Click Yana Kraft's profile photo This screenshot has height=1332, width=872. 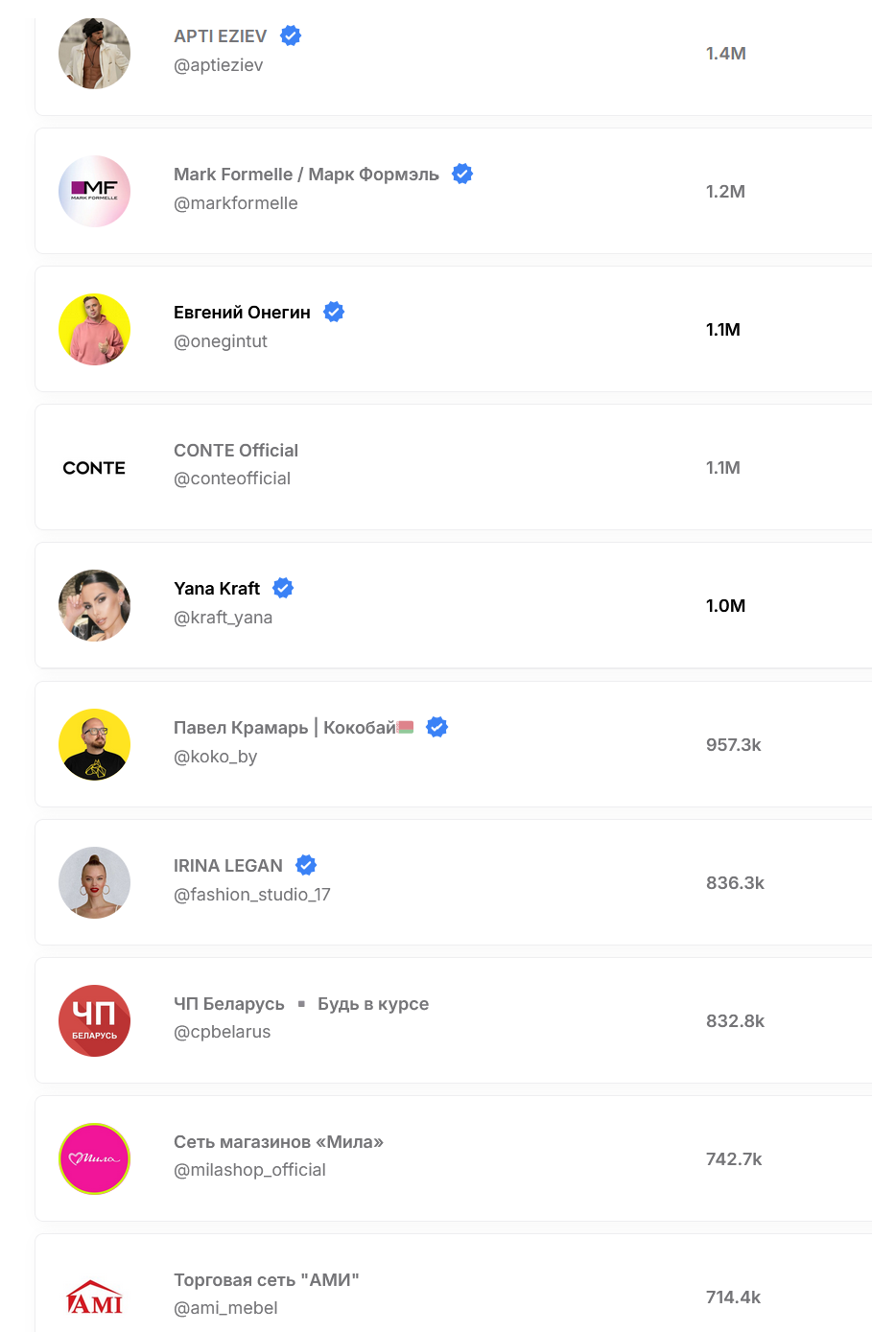click(94, 606)
